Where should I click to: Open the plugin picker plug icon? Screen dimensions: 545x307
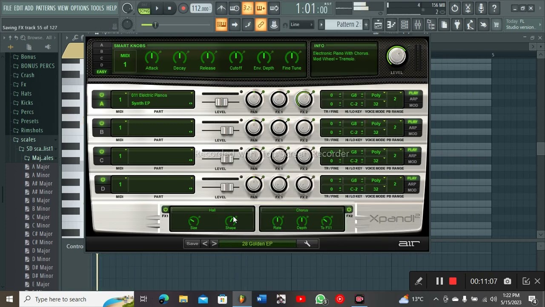(457, 25)
